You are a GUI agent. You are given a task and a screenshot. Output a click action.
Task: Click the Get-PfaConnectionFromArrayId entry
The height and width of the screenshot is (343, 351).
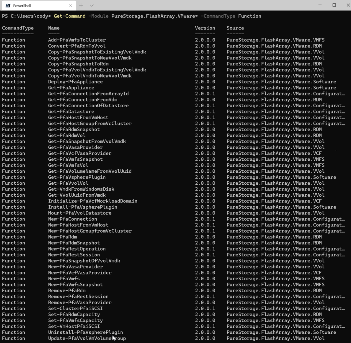point(88,94)
